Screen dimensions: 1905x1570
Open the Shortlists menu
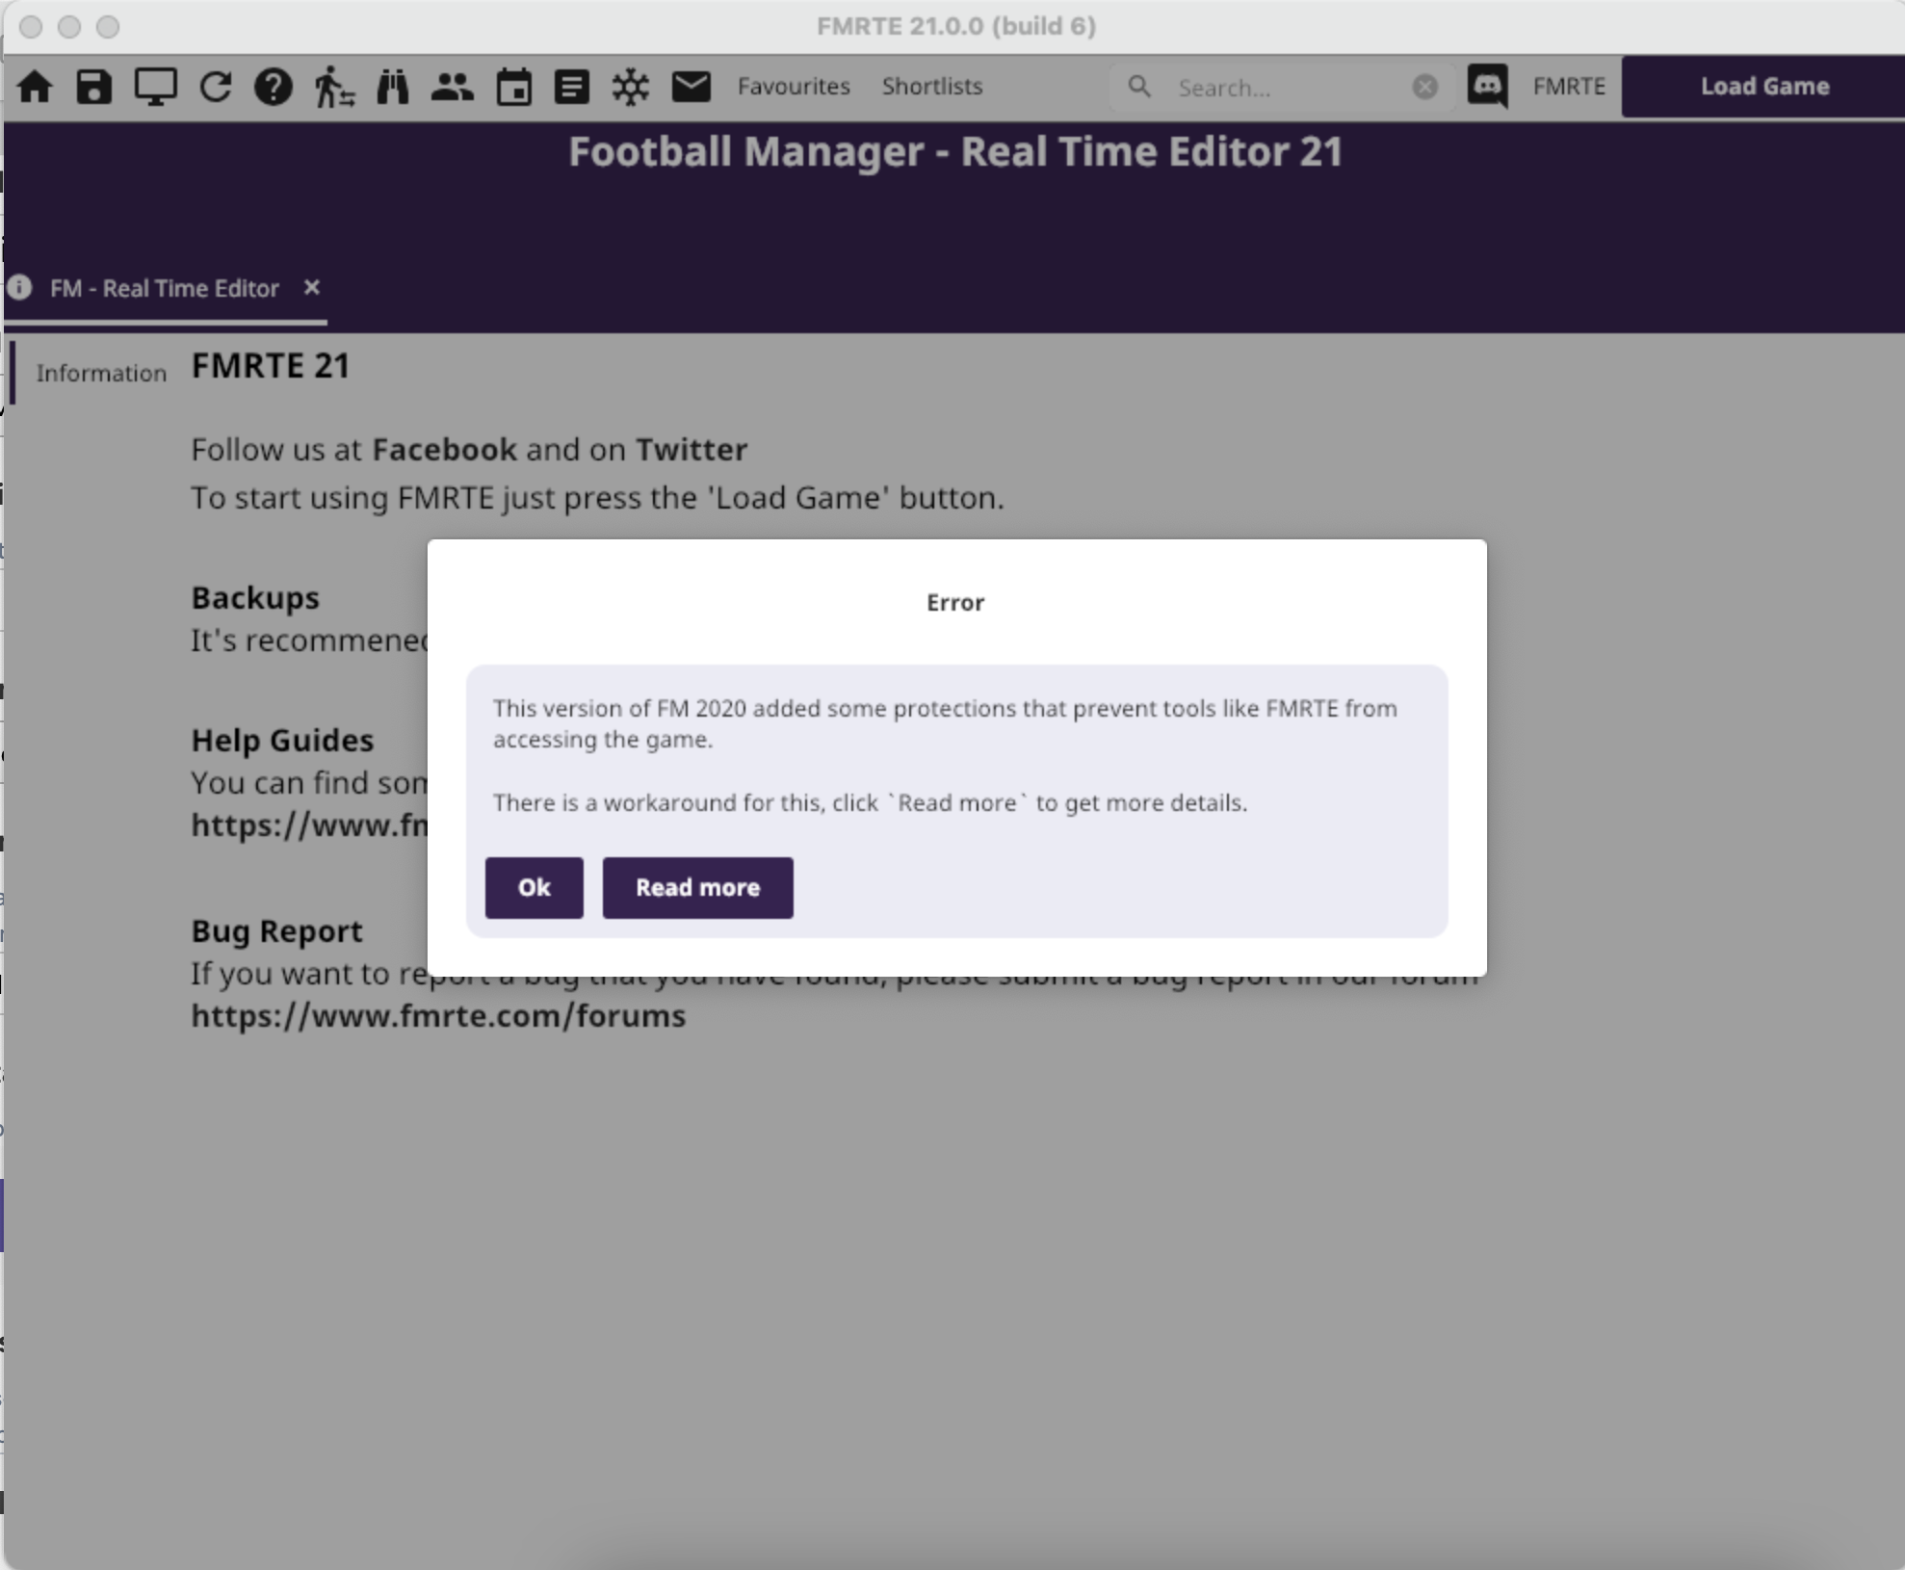pyautogui.click(x=932, y=87)
